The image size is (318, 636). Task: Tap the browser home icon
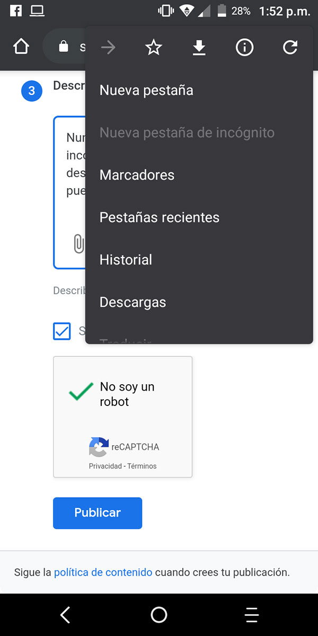(21, 47)
